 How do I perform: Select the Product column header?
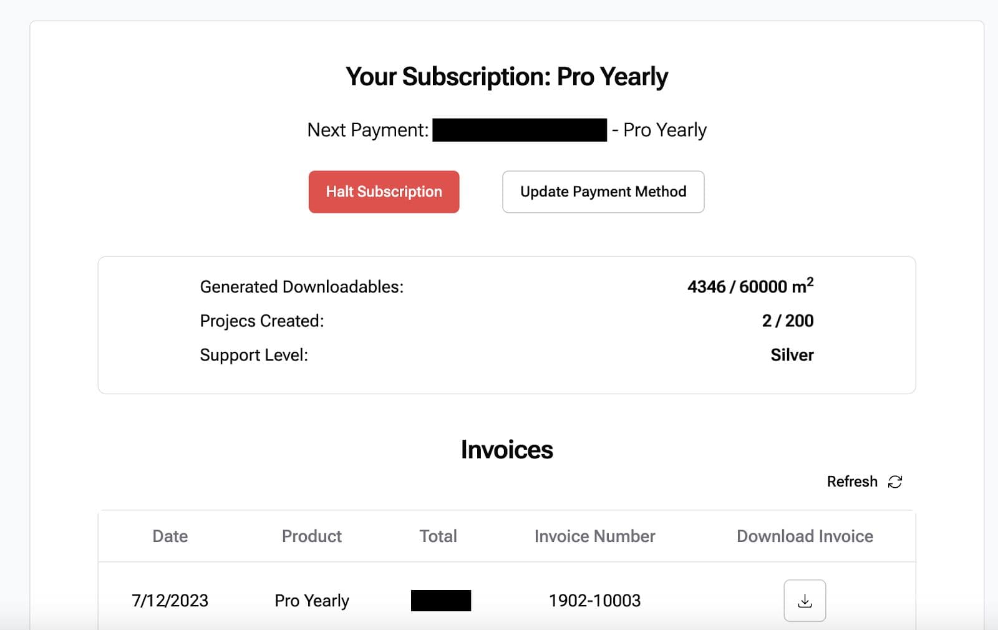point(311,536)
